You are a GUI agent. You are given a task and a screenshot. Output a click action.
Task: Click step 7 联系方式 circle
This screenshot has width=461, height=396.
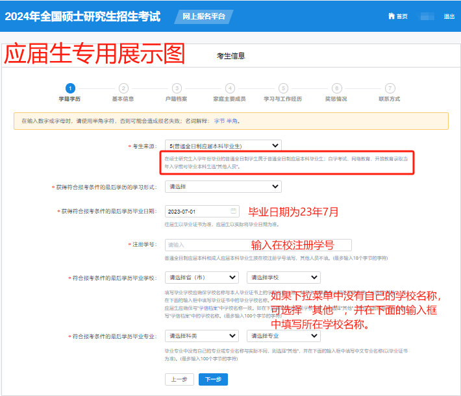click(x=390, y=88)
